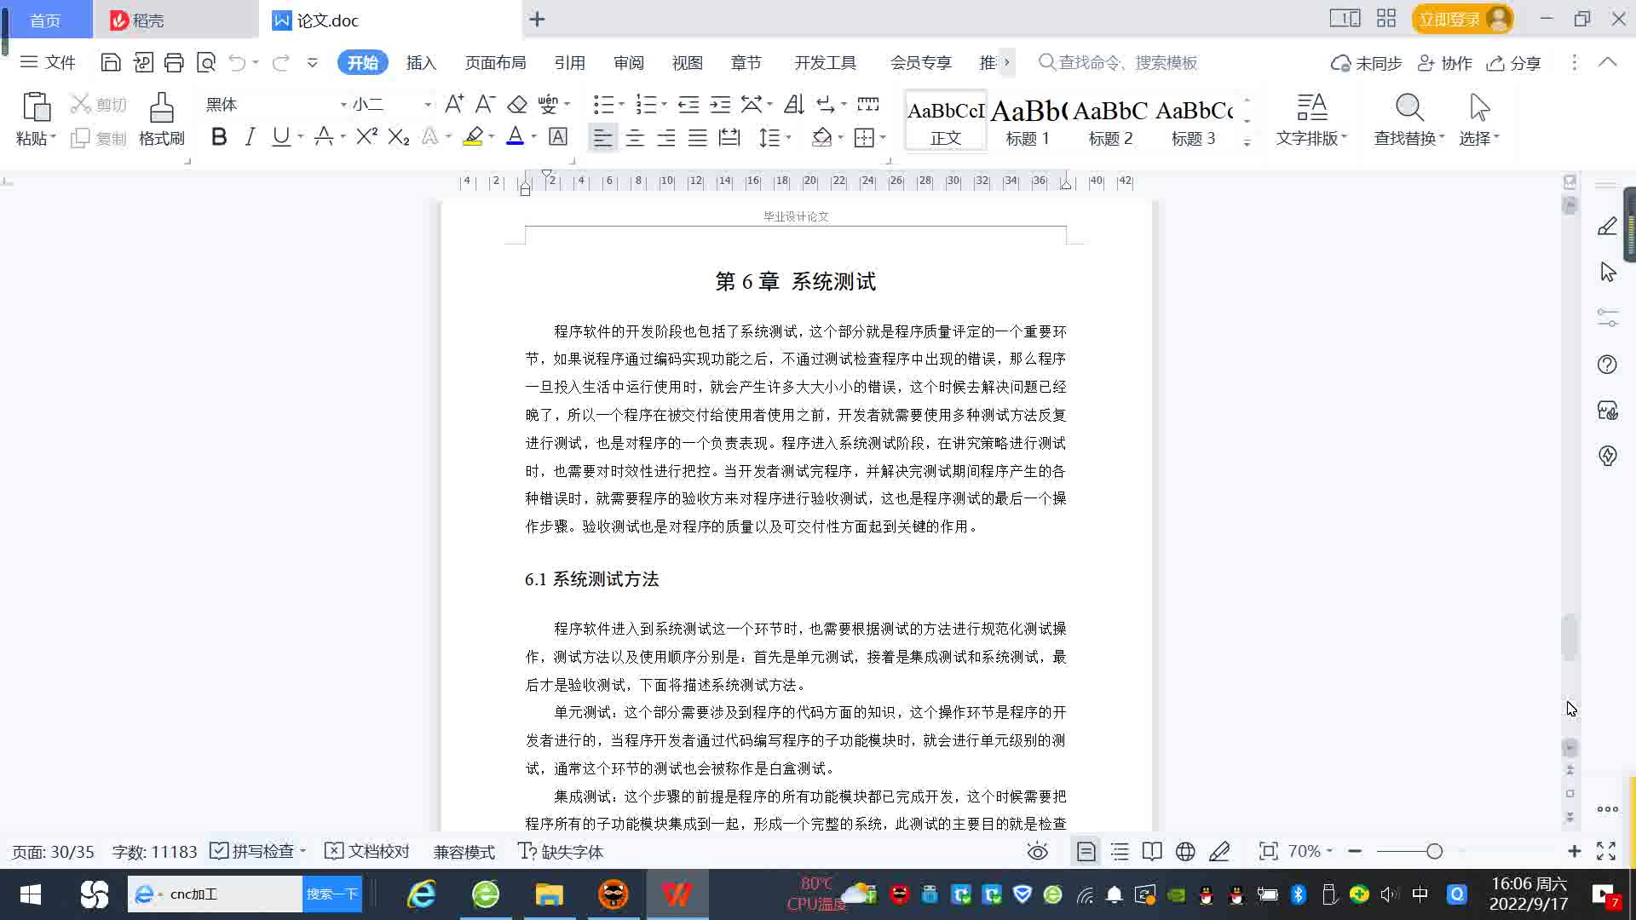This screenshot has height=920, width=1636.
Task: Apply the 标题 1 style
Action: tap(1028, 120)
